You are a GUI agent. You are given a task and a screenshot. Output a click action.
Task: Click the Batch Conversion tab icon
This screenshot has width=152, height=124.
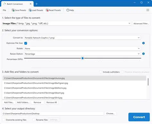(4, 4)
